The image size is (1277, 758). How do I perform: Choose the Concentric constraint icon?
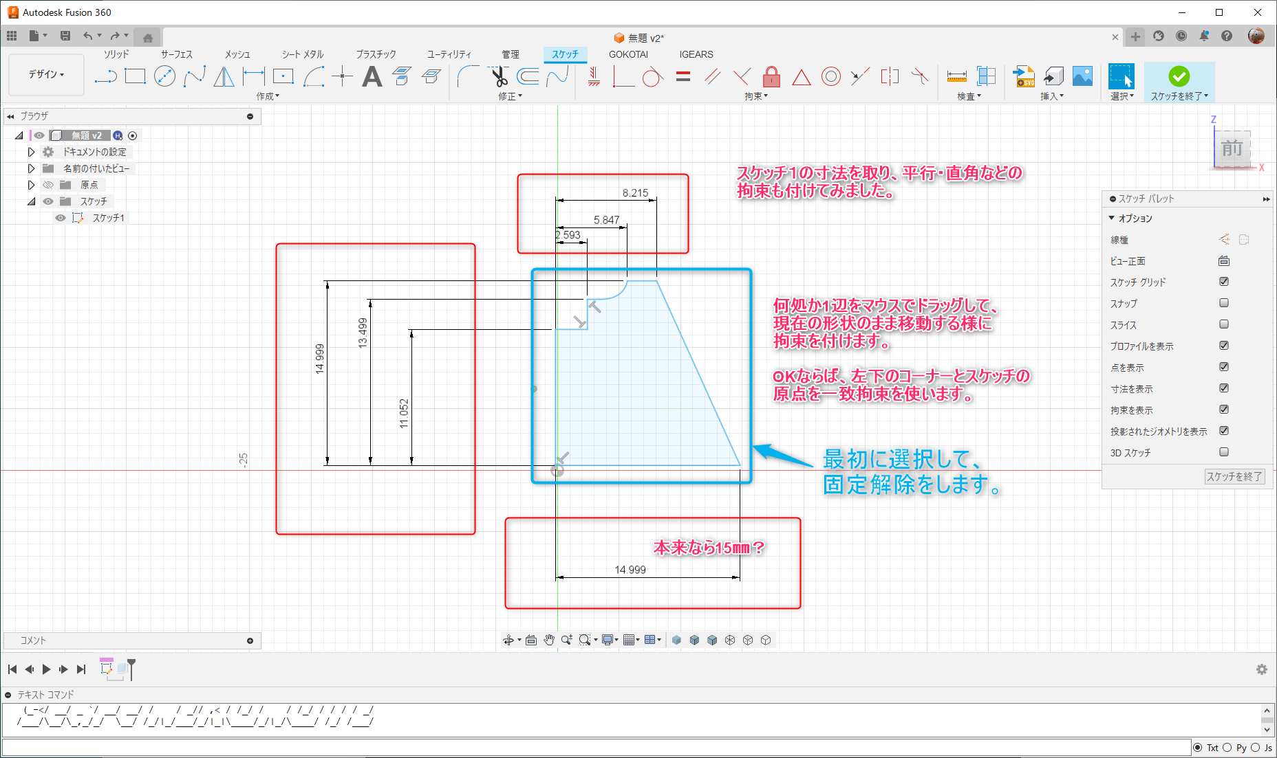click(x=830, y=76)
